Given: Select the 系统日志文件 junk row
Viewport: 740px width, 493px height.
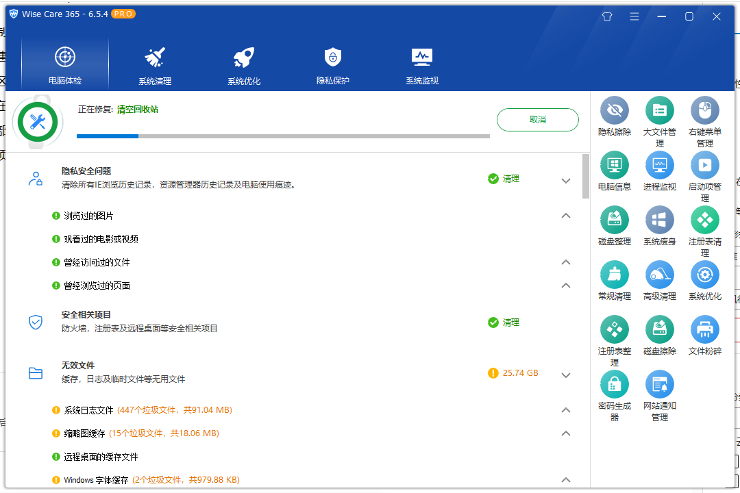Looking at the screenshot, I should 142,410.
